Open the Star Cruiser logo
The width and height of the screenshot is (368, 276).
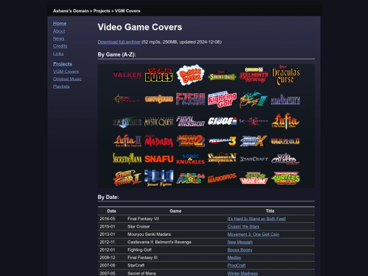286,159
